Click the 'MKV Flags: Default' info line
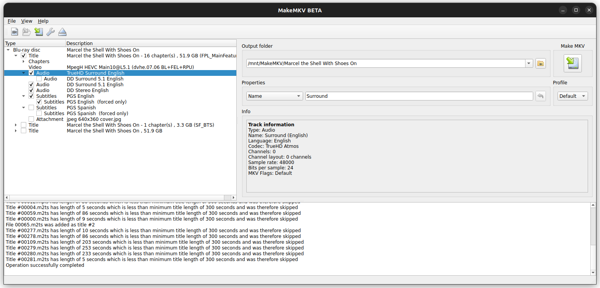The image size is (600, 288). click(x=270, y=173)
